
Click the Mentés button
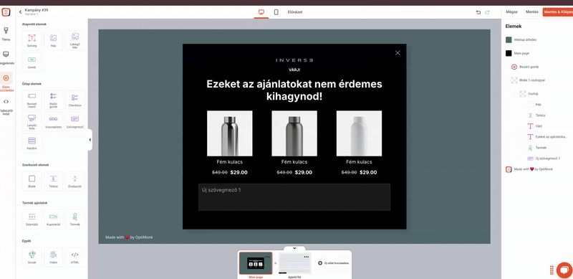coord(532,12)
